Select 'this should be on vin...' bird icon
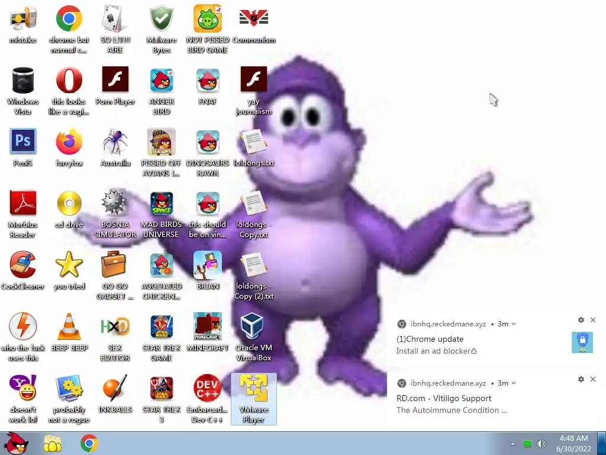Screen dimensions: 606x455 (x=208, y=214)
